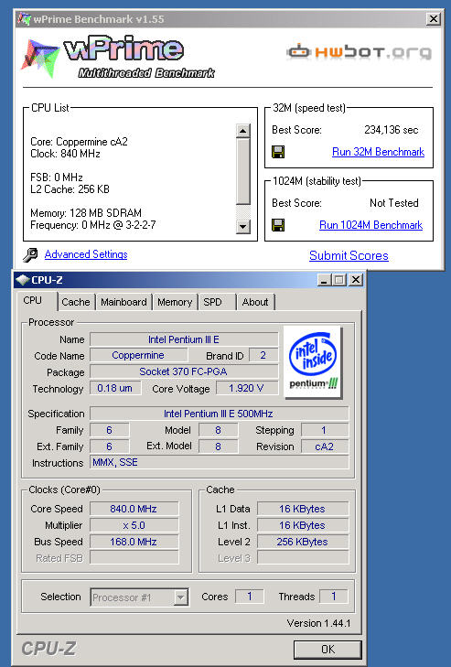Click the wPrime logo icon in the header
Screen dimensions: 451x667
click(40, 57)
